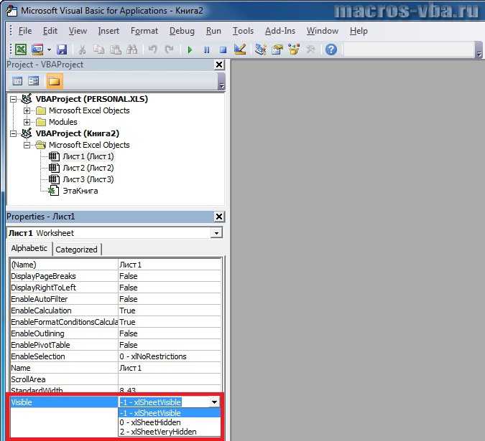
Task: Click the Cut scissors icon
Action: [82, 49]
